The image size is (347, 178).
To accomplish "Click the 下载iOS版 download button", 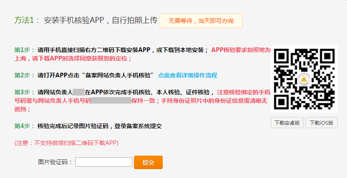I will point(321,123).
